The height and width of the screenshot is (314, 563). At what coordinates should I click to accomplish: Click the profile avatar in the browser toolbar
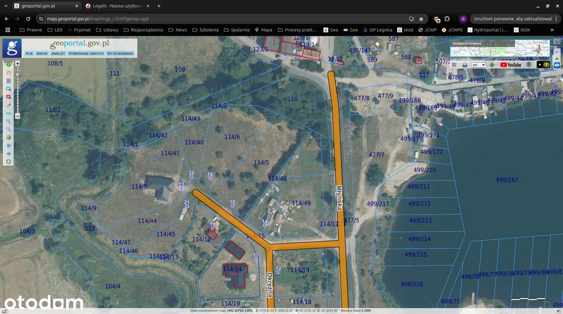click(x=463, y=19)
